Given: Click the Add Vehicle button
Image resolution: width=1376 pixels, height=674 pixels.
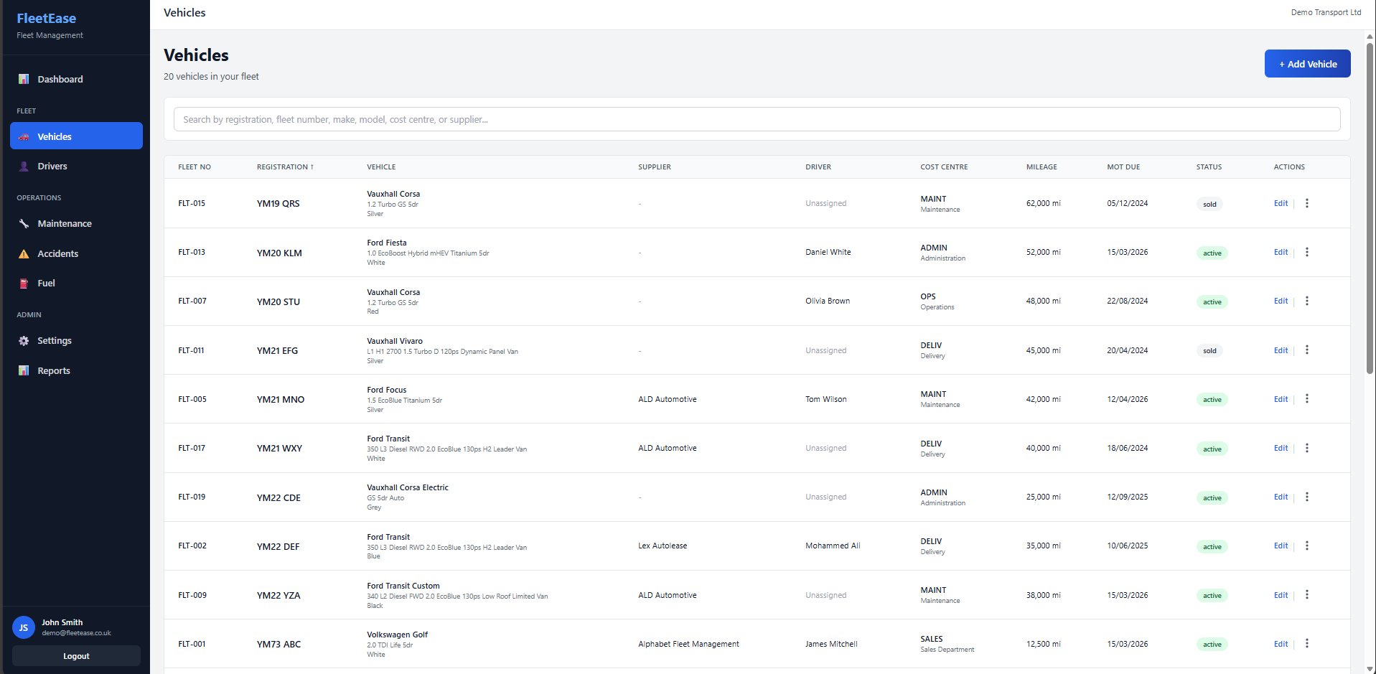Looking at the screenshot, I should (1307, 63).
